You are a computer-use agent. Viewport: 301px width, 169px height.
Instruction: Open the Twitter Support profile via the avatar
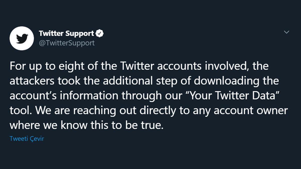[x=22, y=38]
